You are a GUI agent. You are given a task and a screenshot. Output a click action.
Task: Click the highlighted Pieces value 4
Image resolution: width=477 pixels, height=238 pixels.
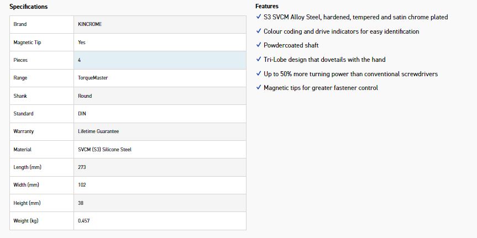tap(160, 60)
